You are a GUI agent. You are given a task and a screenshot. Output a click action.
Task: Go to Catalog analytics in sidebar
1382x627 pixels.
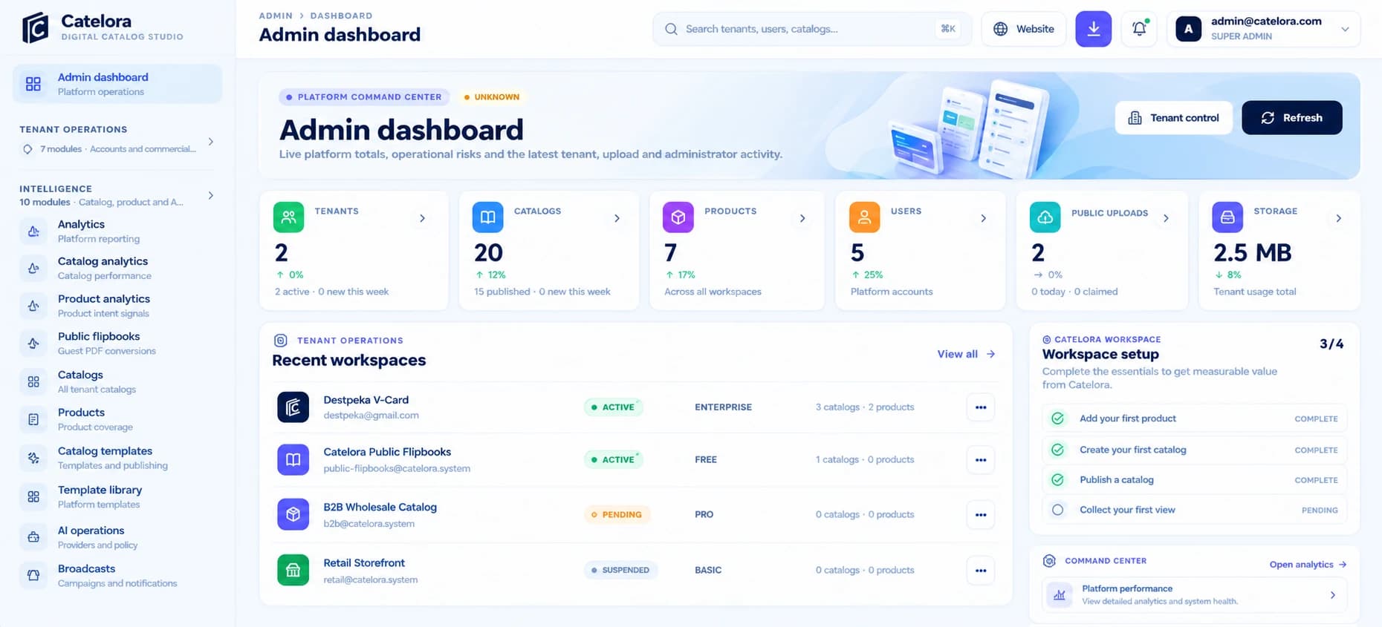pyautogui.click(x=117, y=268)
